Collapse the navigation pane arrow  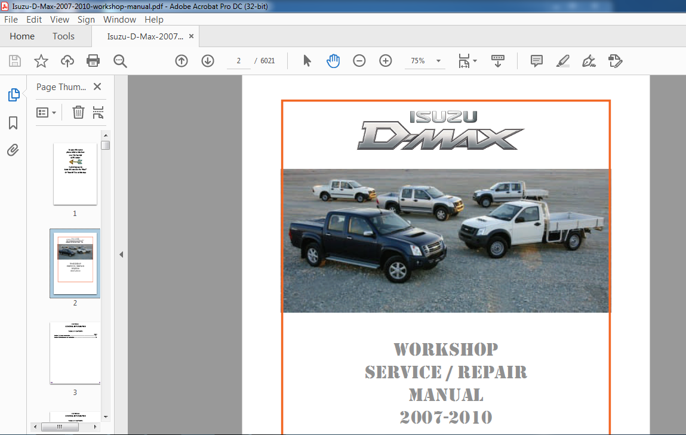[121, 254]
